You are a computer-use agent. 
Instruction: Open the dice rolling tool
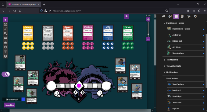coord(5,51)
